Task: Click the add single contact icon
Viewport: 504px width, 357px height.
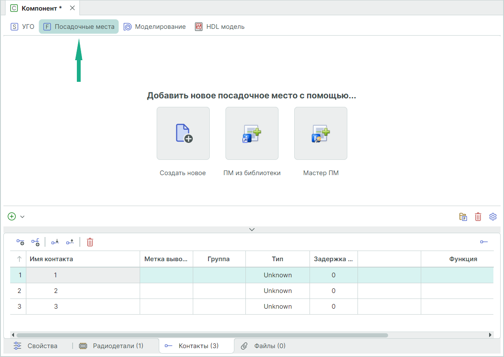Action: pyautogui.click(x=20, y=242)
